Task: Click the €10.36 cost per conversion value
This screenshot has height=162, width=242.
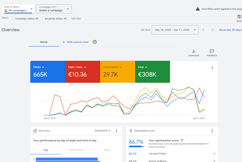Action: pyautogui.click(x=77, y=74)
